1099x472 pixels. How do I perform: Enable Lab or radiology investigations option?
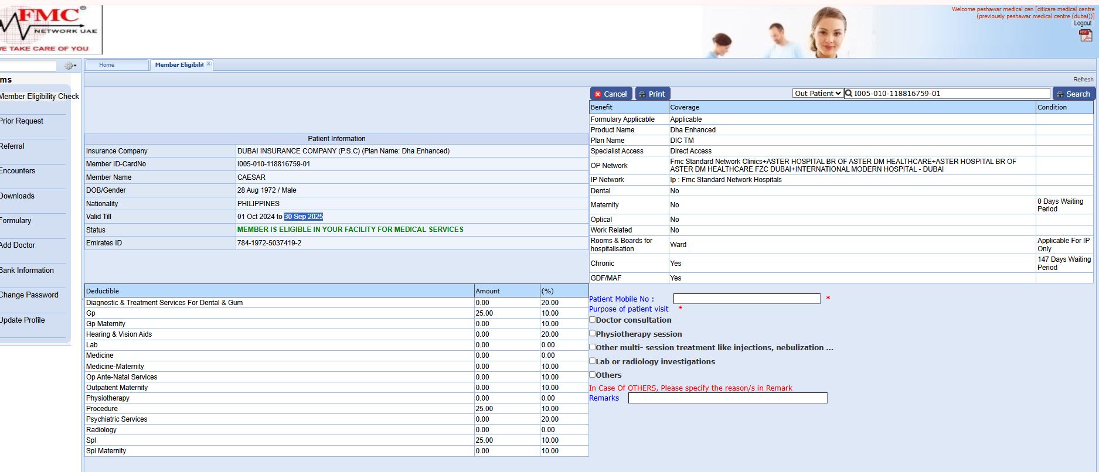[593, 361]
